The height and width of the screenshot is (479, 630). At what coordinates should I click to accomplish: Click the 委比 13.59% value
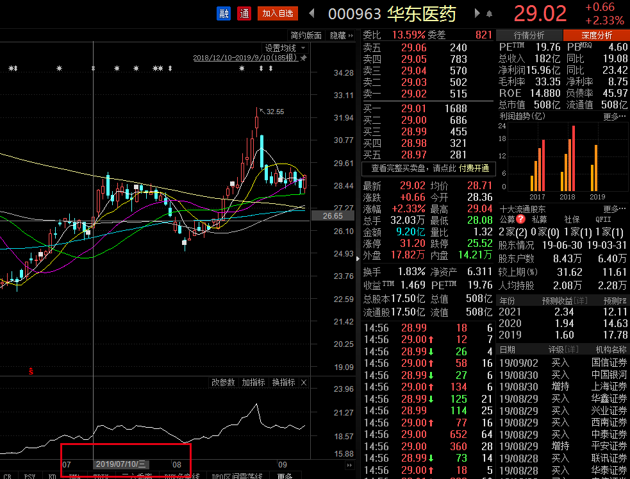click(408, 35)
